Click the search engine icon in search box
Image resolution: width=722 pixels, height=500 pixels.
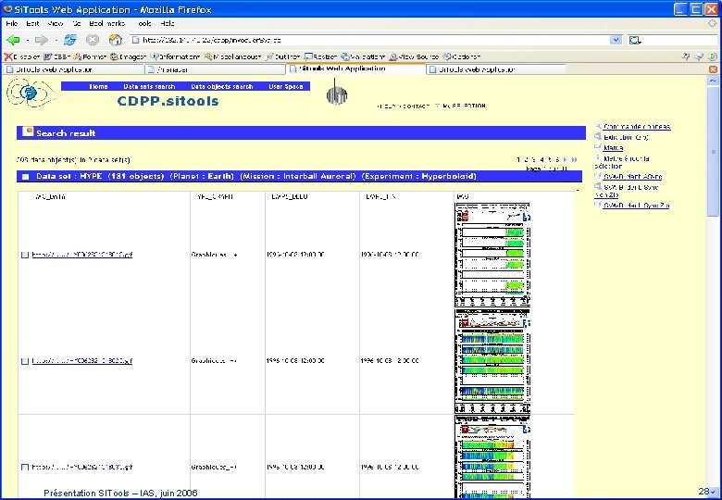[635, 41]
